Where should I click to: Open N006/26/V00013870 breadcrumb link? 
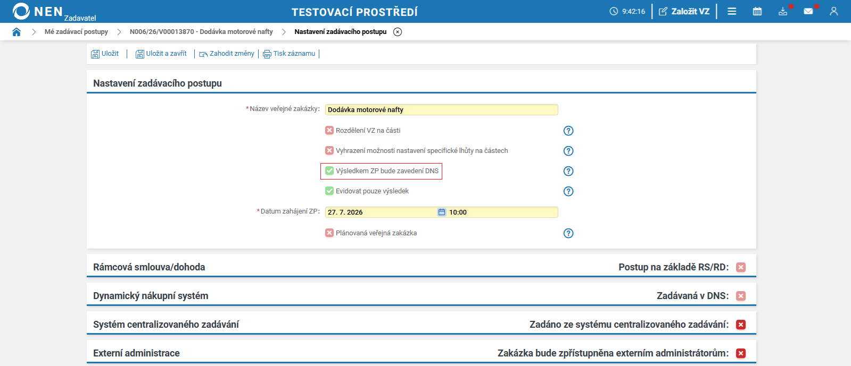[201, 32]
